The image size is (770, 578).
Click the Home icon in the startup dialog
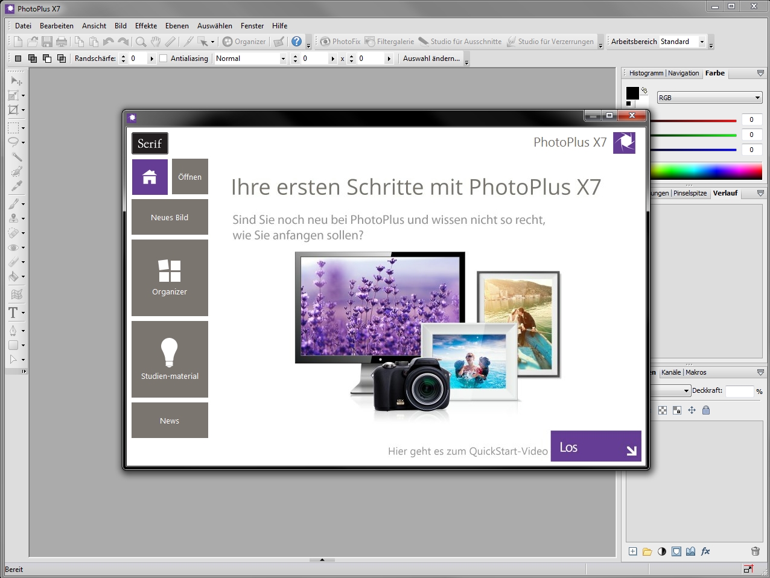point(150,177)
